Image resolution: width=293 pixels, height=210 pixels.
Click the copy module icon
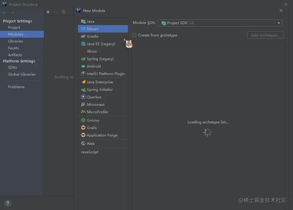coord(64,12)
